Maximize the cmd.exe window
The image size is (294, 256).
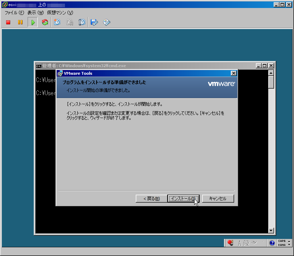point(264,66)
